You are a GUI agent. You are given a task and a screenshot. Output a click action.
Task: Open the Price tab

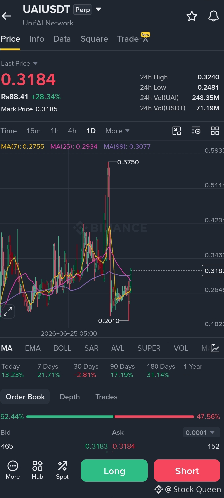pyautogui.click(x=10, y=39)
